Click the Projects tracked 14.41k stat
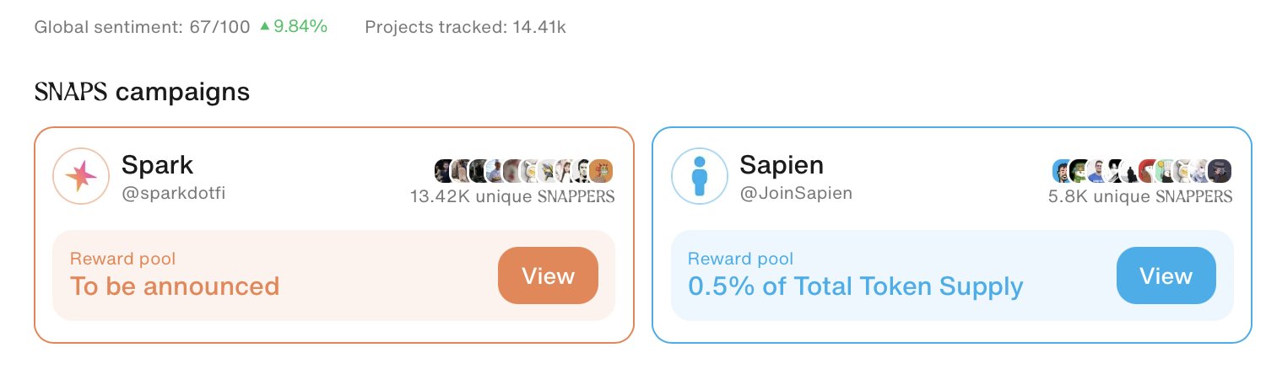Viewport: 1266px width, 369px height. pyautogui.click(x=465, y=27)
